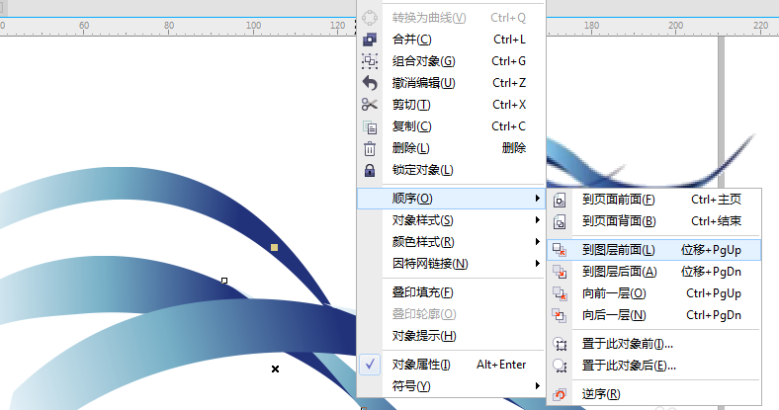Expand the 对象样式(S) submenu arrow
Image resolution: width=779 pixels, height=410 pixels.
538,220
